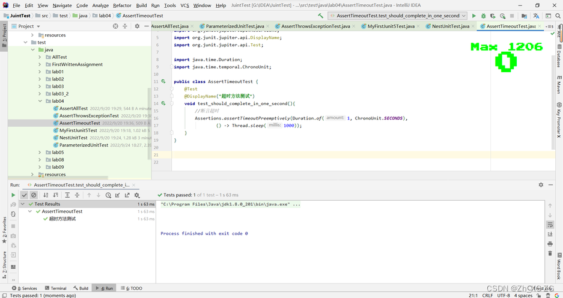Collapse AssertTimeoutTest node in test results
Screen dimensions: 563x298
[x=30, y=211]
